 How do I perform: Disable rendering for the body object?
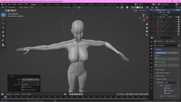[x=178, y=17]
